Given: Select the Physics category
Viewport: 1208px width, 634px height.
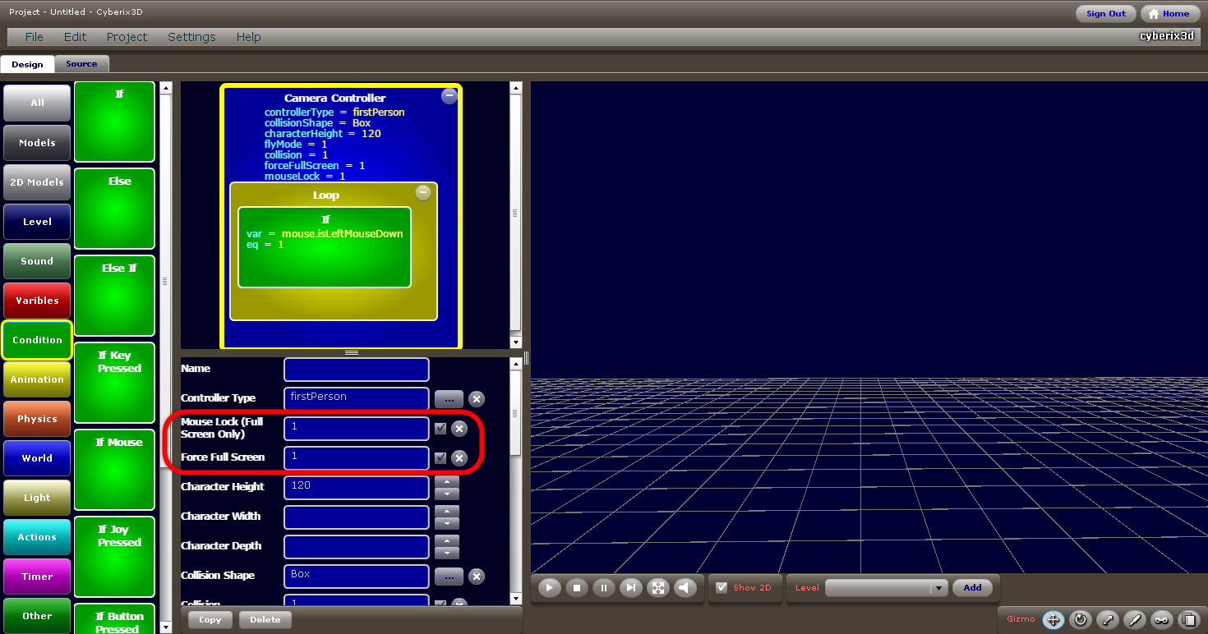Looking at the screenshot, I should point(37,419).
